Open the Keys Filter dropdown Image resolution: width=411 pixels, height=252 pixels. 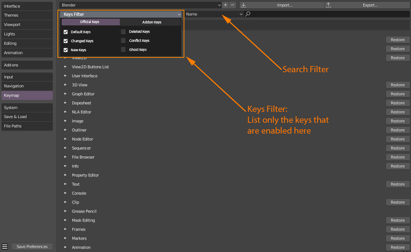(121, 14)
